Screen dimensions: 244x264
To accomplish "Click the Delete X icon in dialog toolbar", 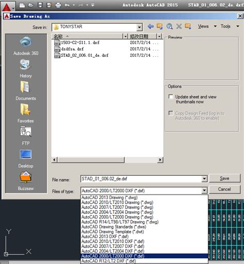I will click(179, 26).
